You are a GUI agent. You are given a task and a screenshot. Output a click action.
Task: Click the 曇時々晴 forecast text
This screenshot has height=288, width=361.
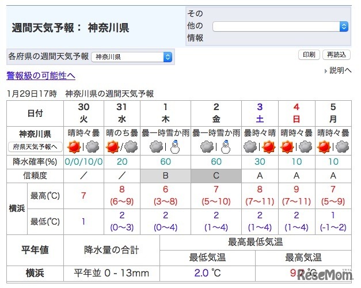[260, 133]
